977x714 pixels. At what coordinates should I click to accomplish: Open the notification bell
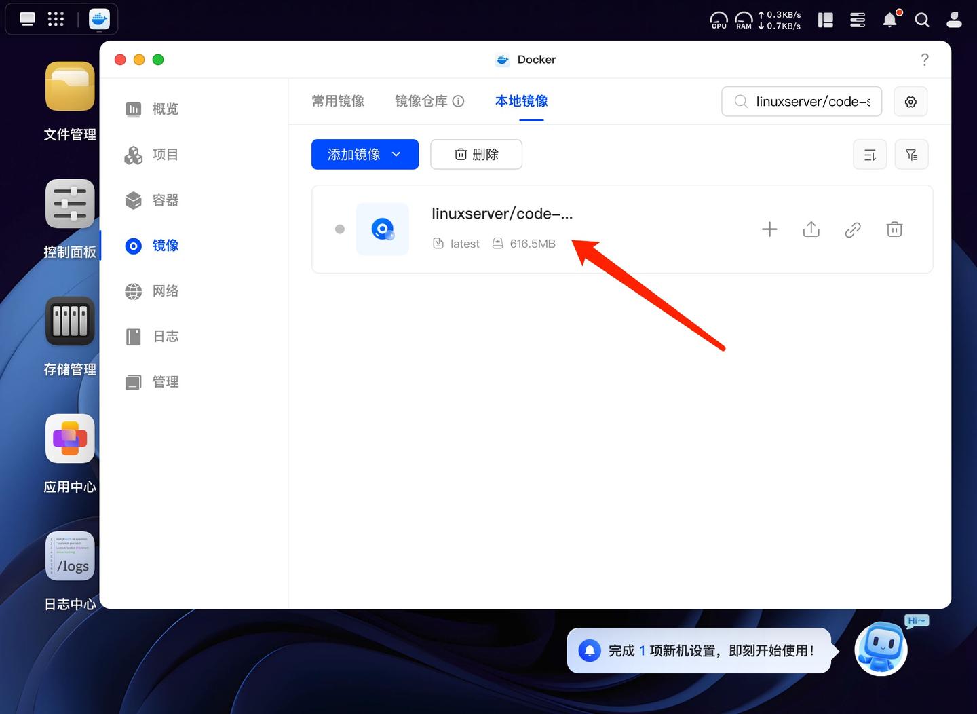click(890, 20)
